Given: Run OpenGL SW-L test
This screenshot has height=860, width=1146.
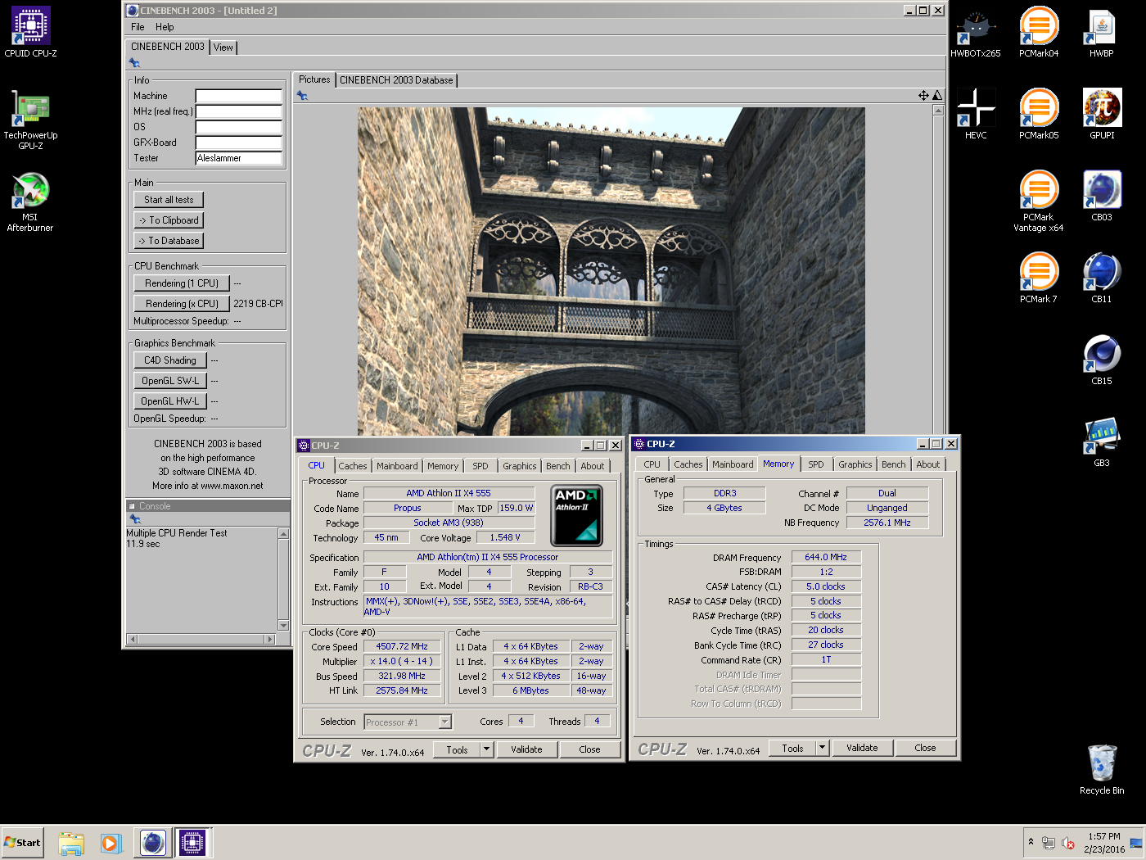Looking at the screenshot, I should (x=170, y=381).
